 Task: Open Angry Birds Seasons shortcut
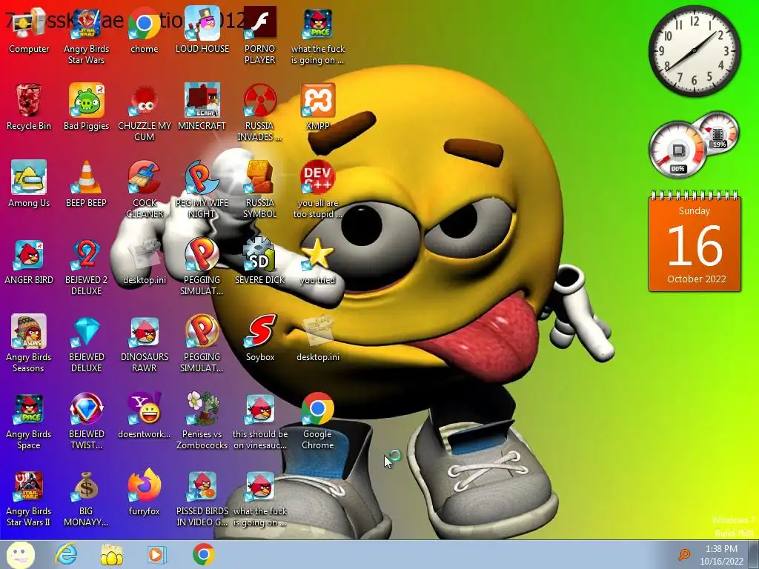(x=29, y=344)
